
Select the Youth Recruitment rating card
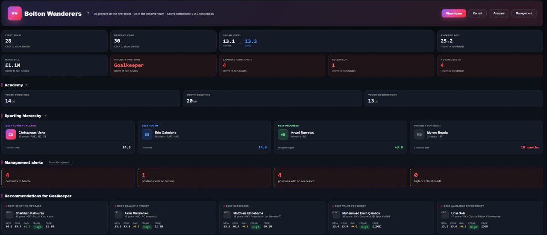tap(455, 98)
